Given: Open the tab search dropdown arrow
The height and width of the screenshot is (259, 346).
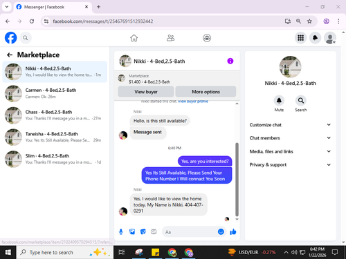Looking at the screenshot, I should tap(7, 7).
